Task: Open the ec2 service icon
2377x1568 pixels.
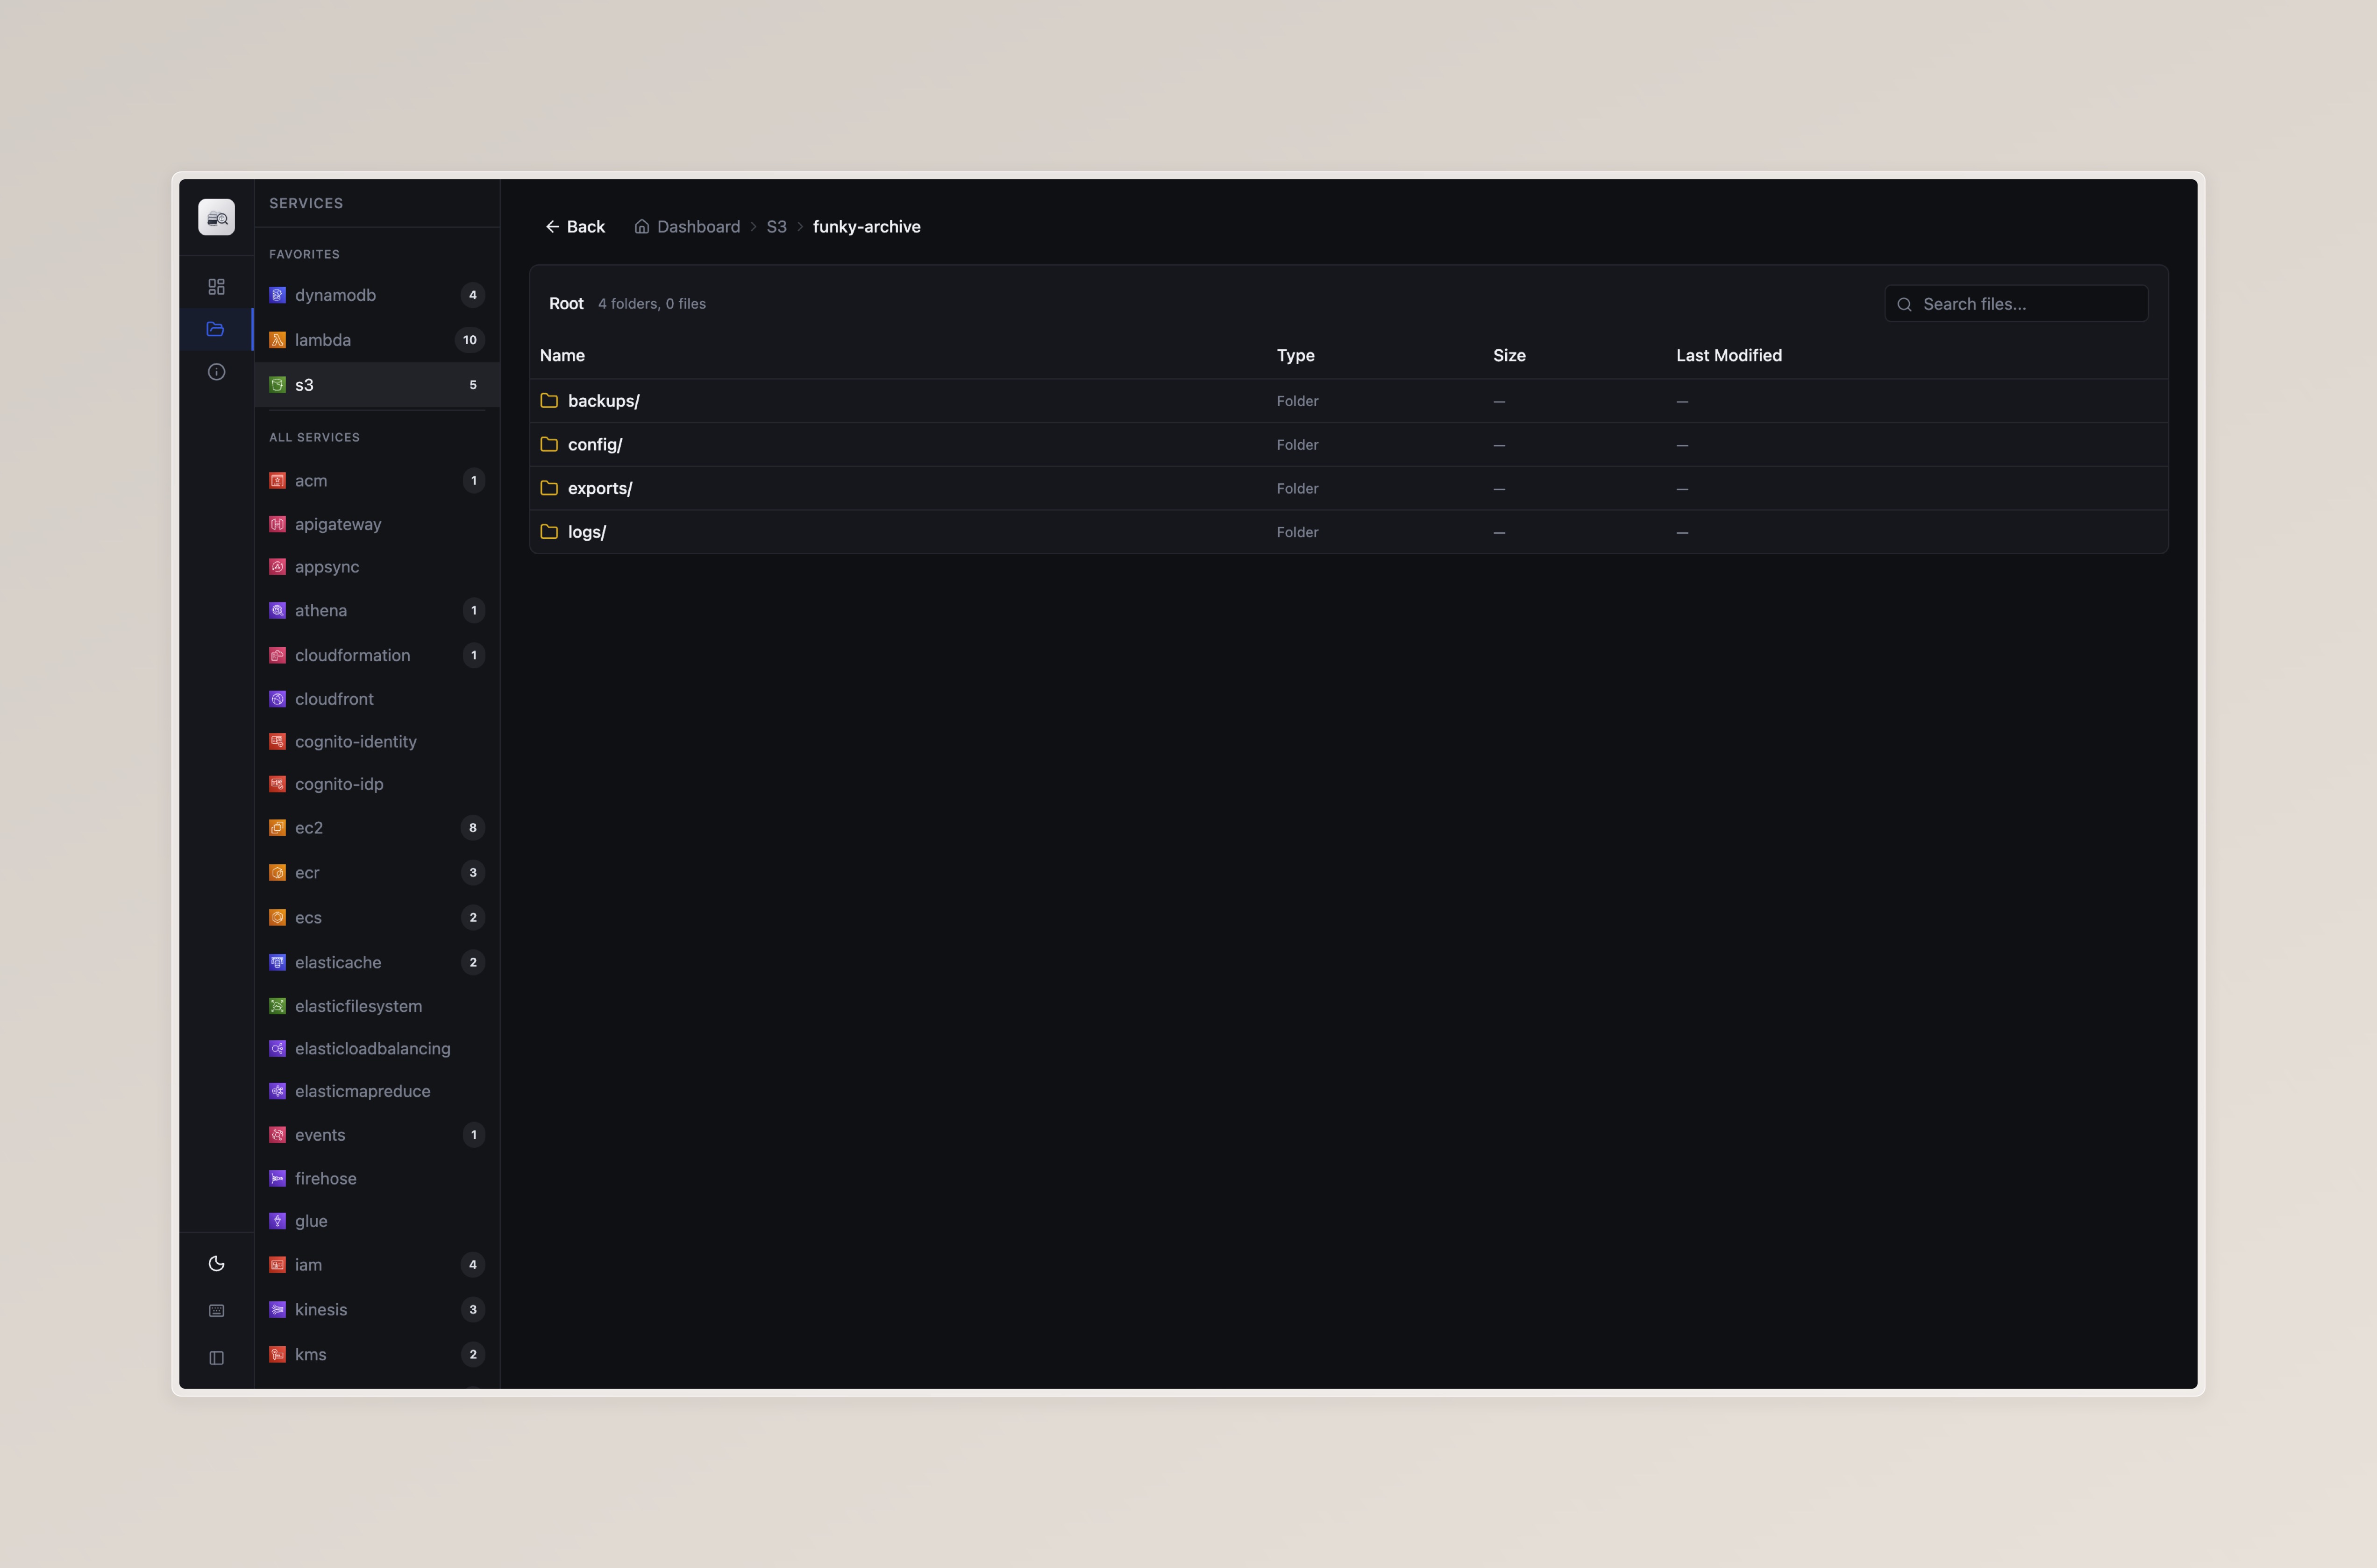Action: 277,828
